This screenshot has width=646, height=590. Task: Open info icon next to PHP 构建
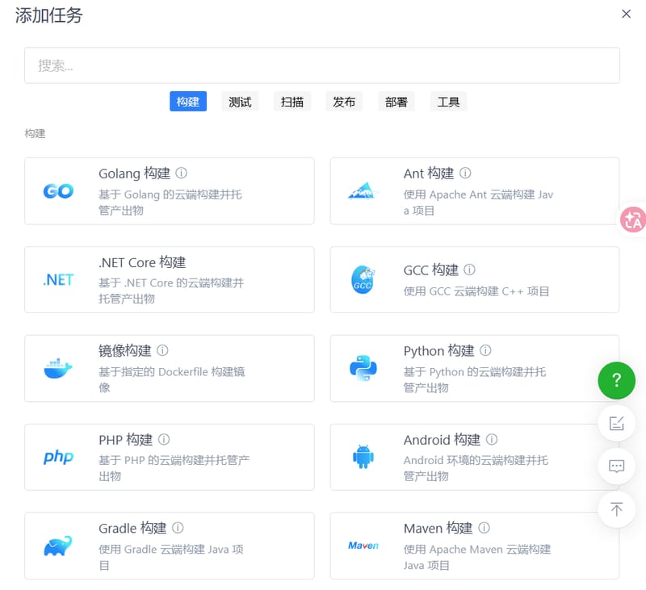coord(164,439)
